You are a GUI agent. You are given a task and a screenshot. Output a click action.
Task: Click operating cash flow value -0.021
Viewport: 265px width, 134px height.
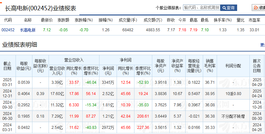[x=194, y=116]
